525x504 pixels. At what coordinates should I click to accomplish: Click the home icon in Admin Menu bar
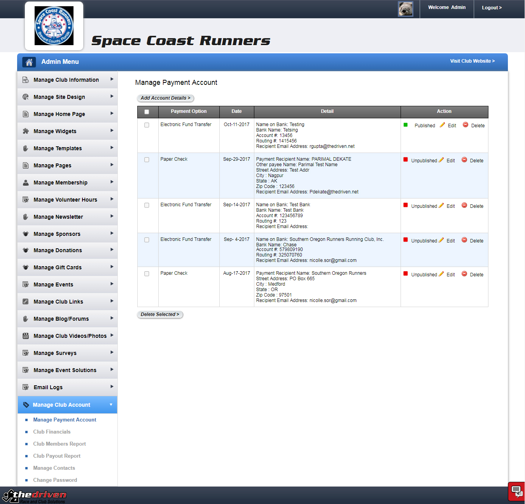point(29,62)
